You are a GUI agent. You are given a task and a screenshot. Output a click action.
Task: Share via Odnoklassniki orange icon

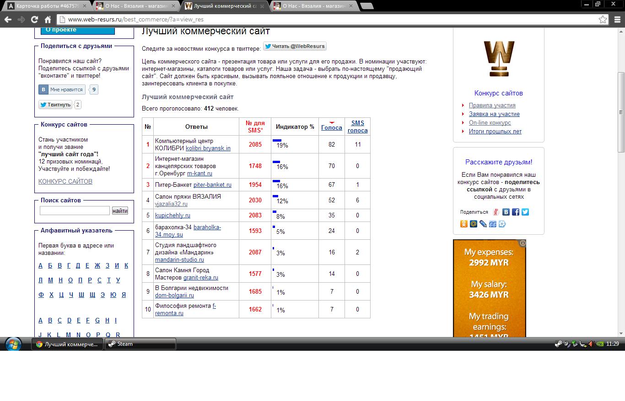464,224
